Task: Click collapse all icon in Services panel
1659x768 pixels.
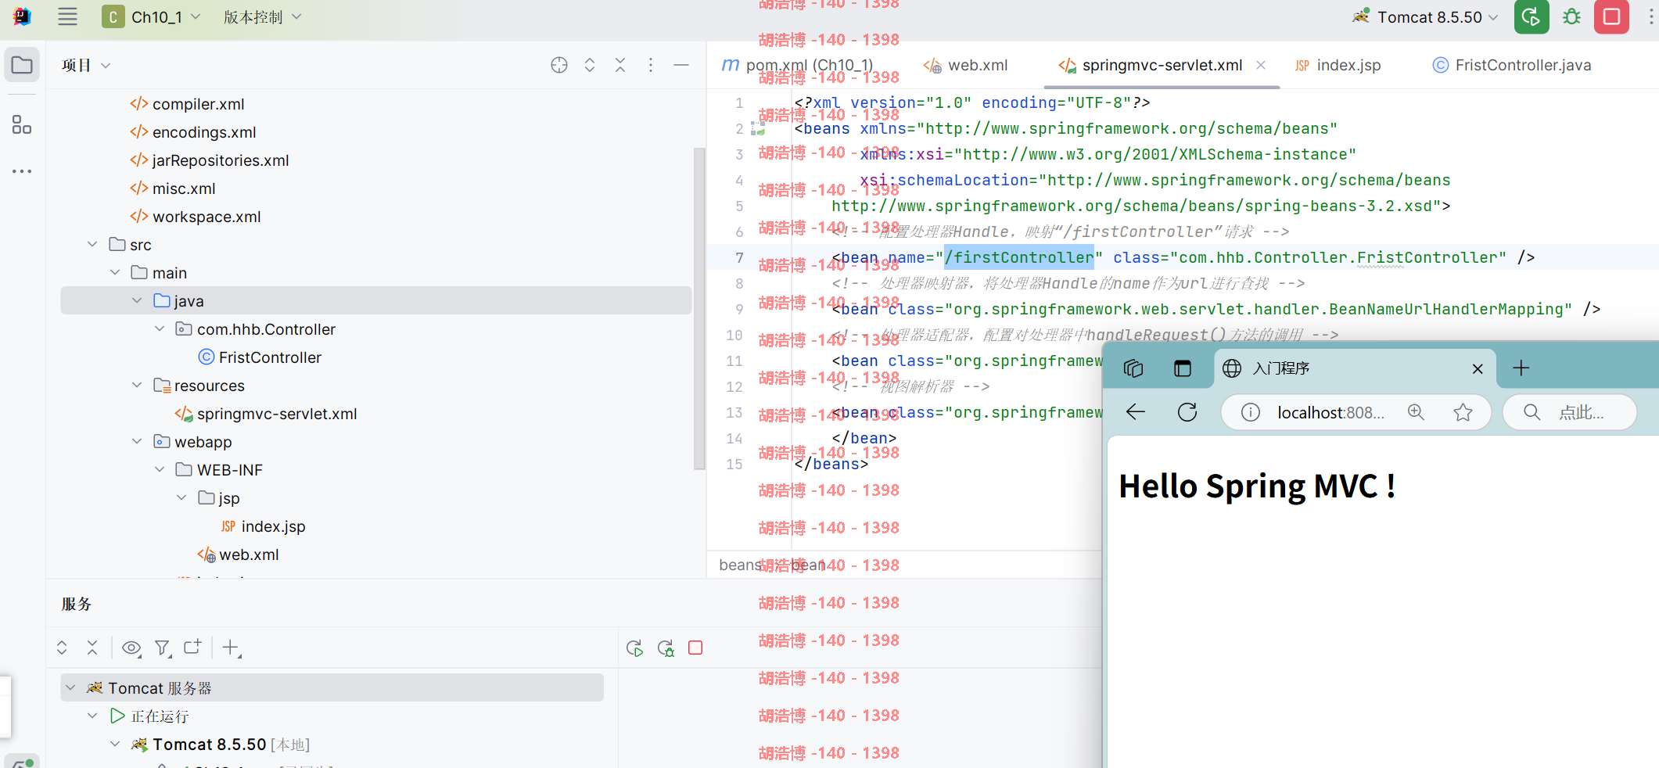Action: 92,648
